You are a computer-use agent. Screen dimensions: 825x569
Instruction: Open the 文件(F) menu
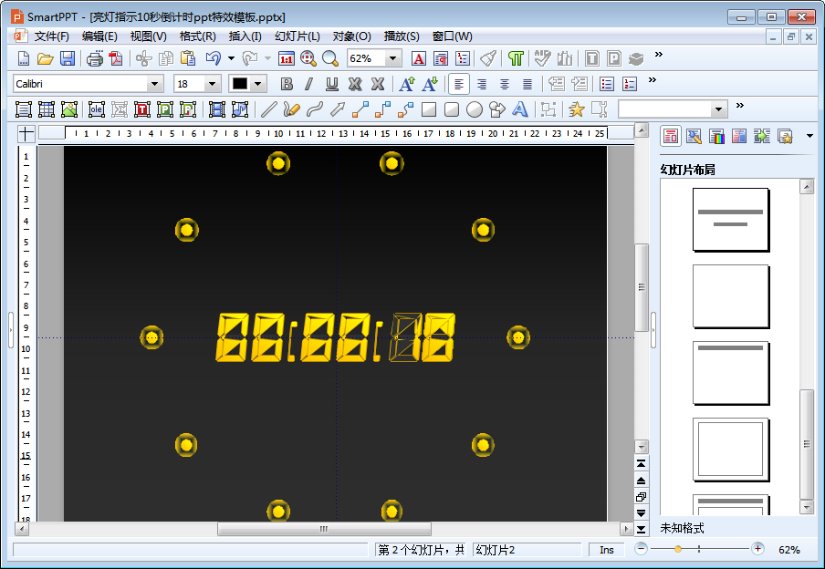point(51,36)
